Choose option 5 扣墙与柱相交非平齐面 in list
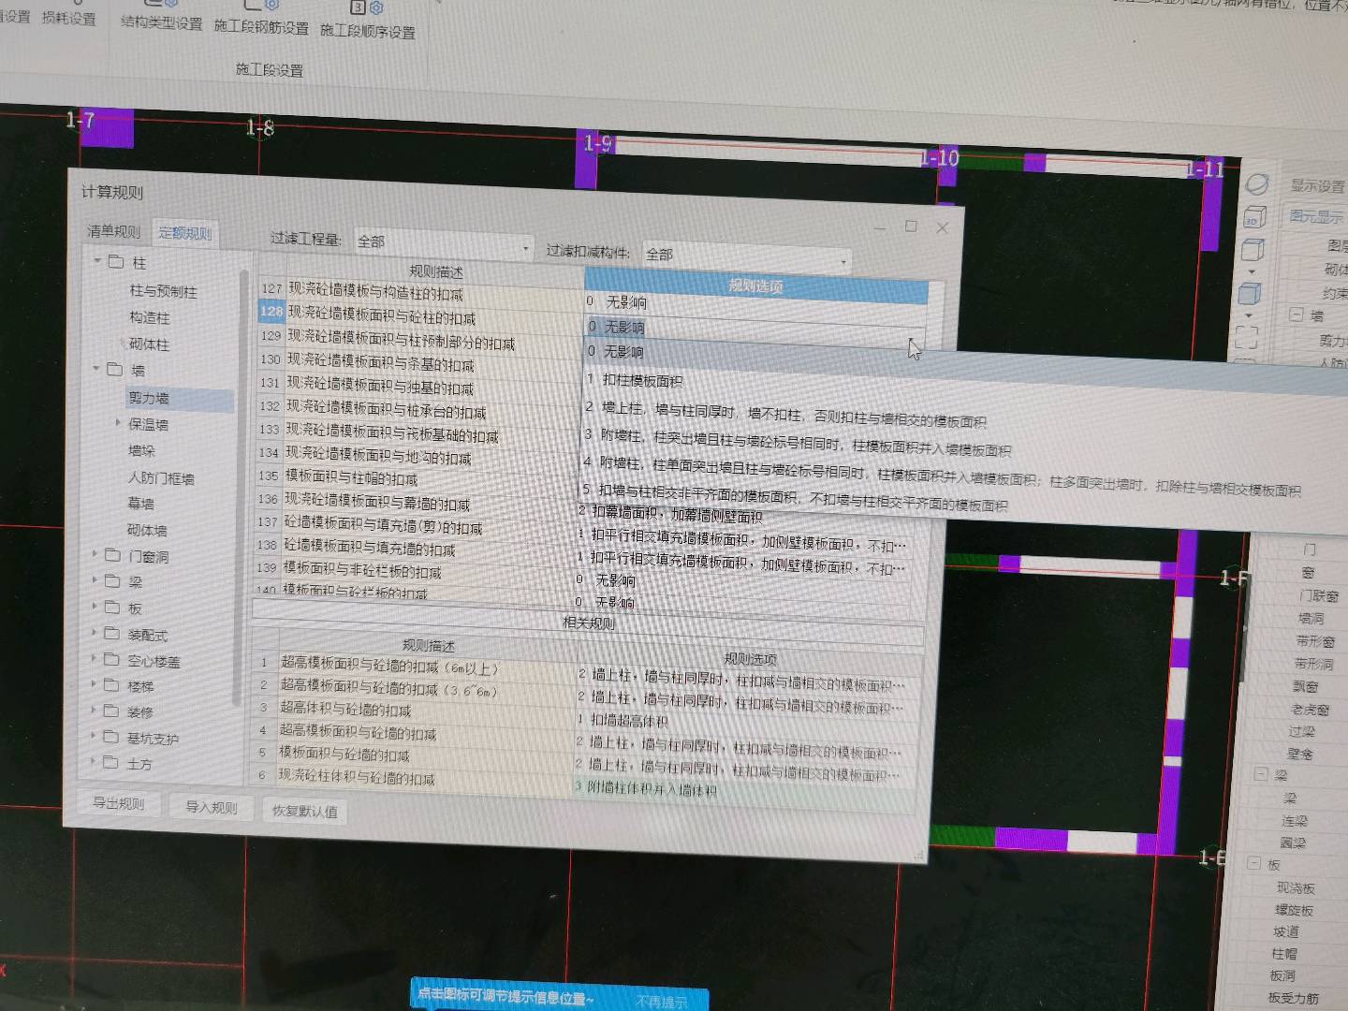Screen dimensions: 1348x1011 pos(796,498)
